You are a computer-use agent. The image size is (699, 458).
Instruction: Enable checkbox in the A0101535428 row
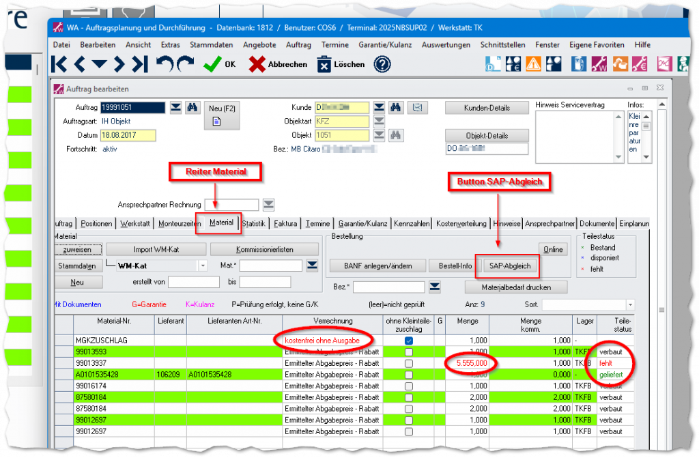(408, 375)
